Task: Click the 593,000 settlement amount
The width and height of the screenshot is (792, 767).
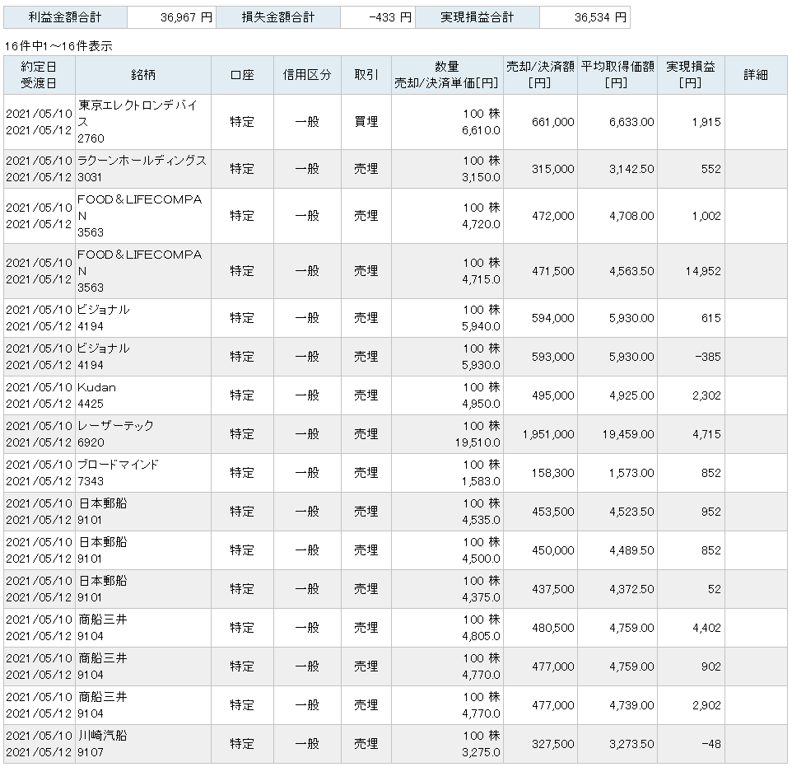Action: click(552, 357)
